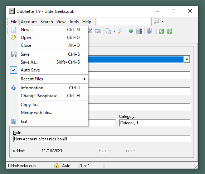This screenshot has width=205, height=174.
Task: Click the green previous account arrow
Action: (161, 31)
